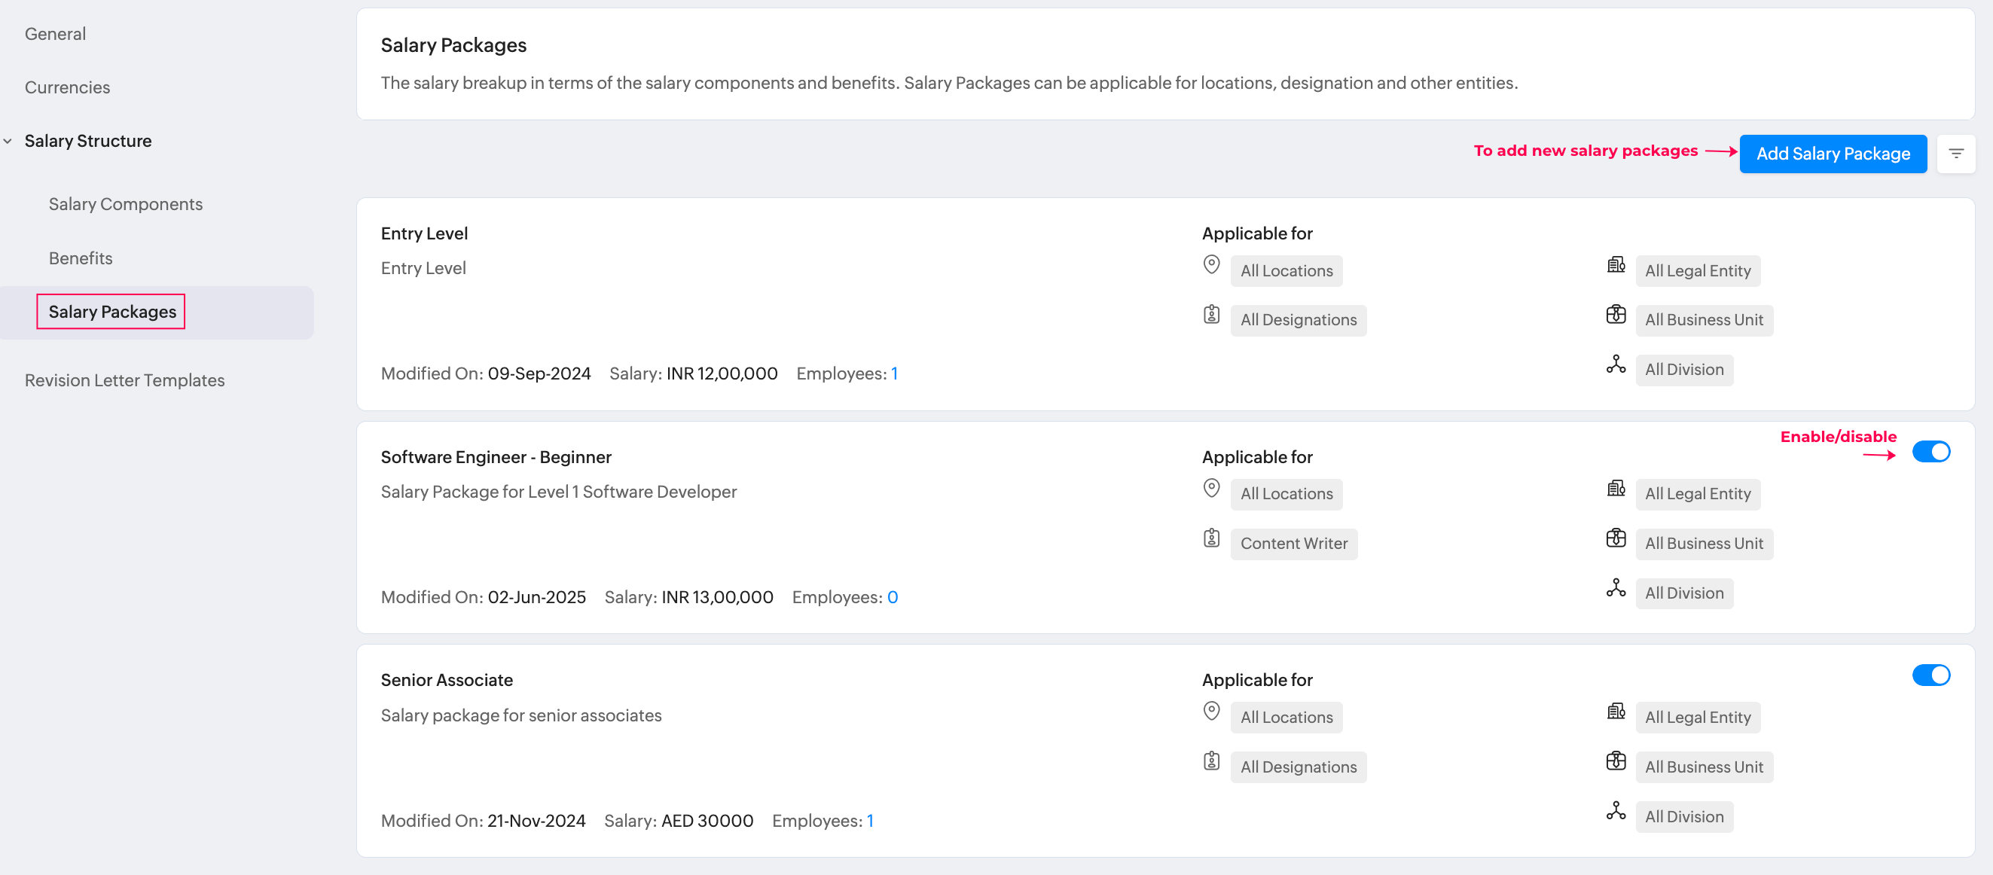Viewport: 1993px width, 875px height.
Task: Disable the Software Engineer - Beginner package toggle
Action: pos(1930,451)
